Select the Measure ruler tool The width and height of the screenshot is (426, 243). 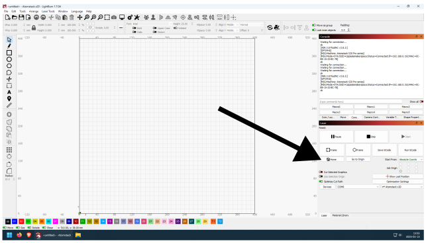coord(9,105)
